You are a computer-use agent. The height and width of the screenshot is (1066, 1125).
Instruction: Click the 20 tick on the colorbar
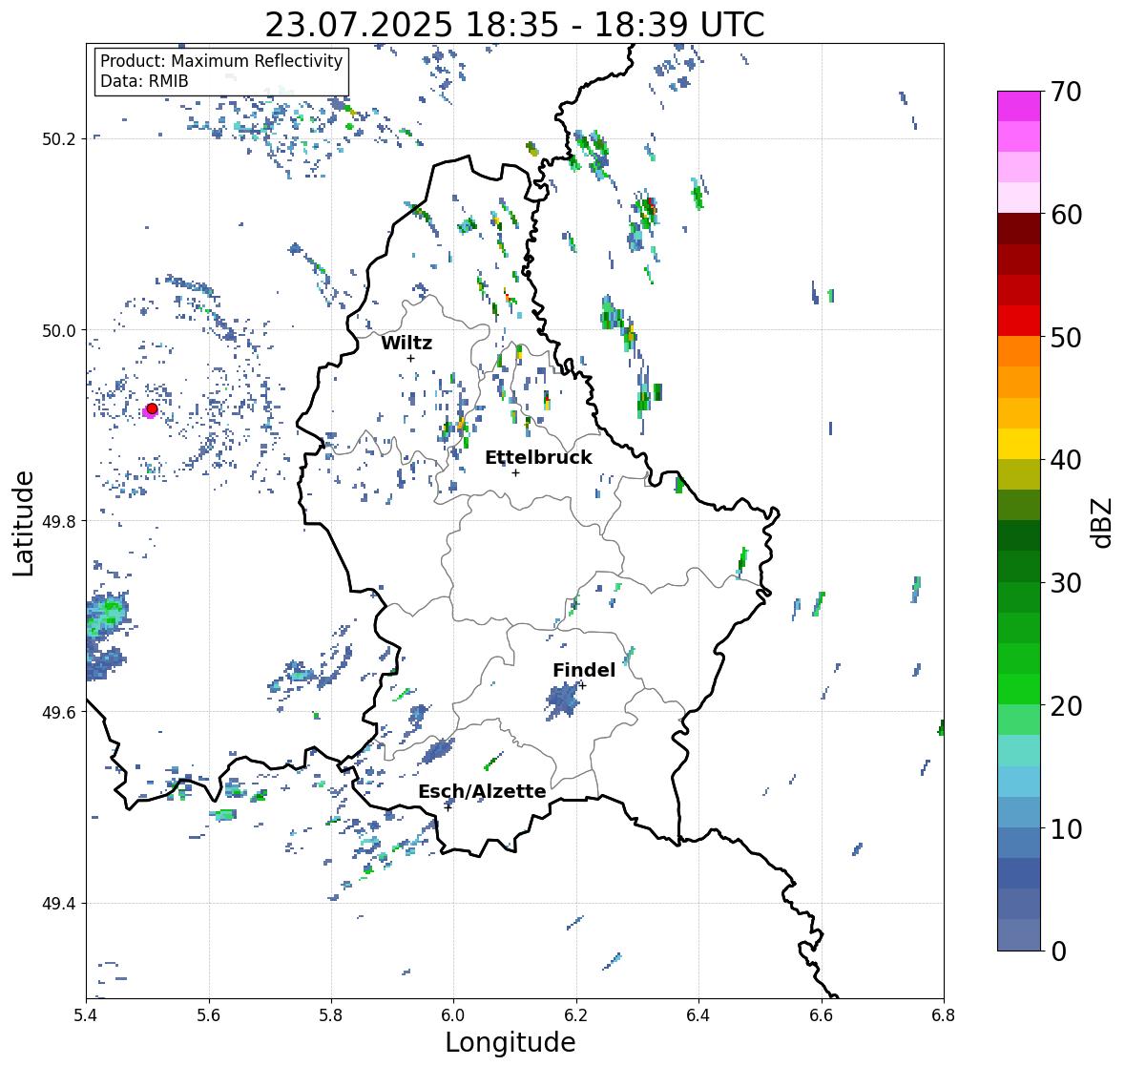click(x=1066, y=706)
